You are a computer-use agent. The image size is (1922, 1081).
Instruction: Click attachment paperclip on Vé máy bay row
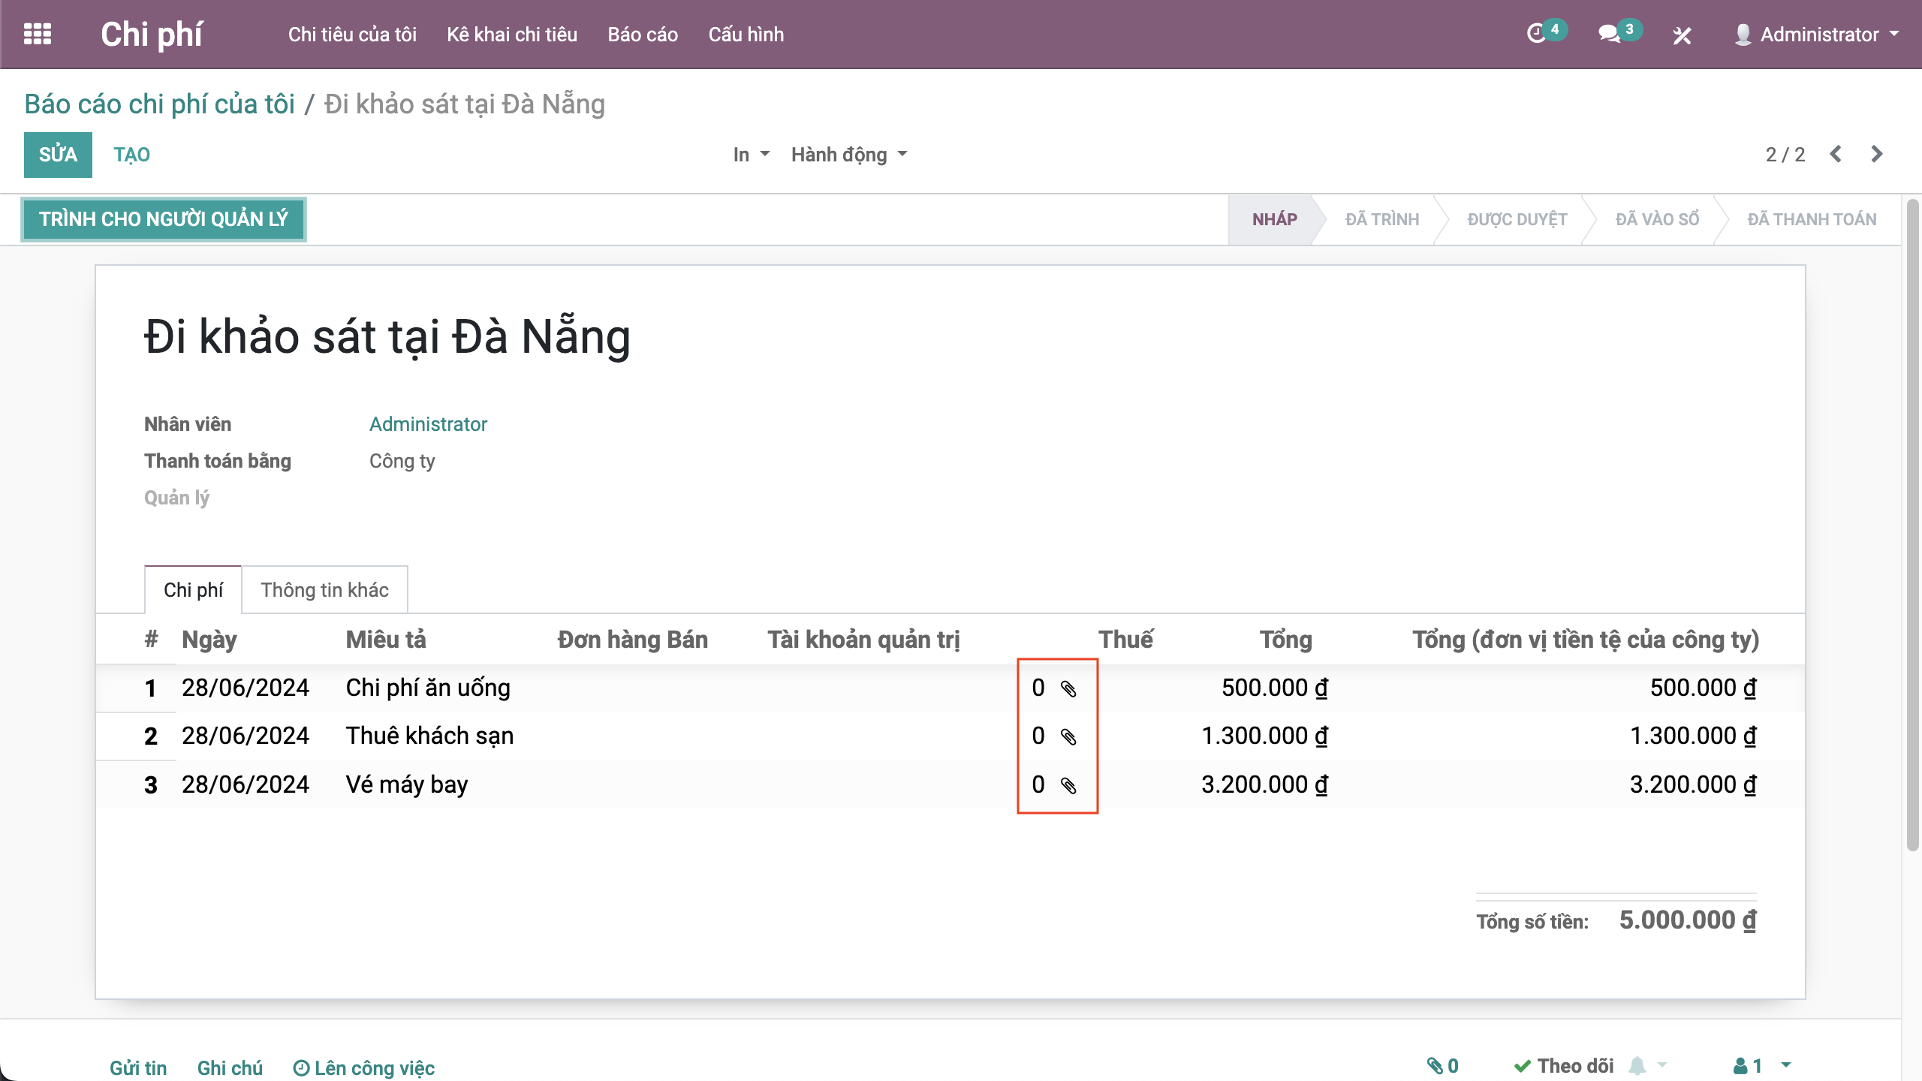click(1068, 785)
